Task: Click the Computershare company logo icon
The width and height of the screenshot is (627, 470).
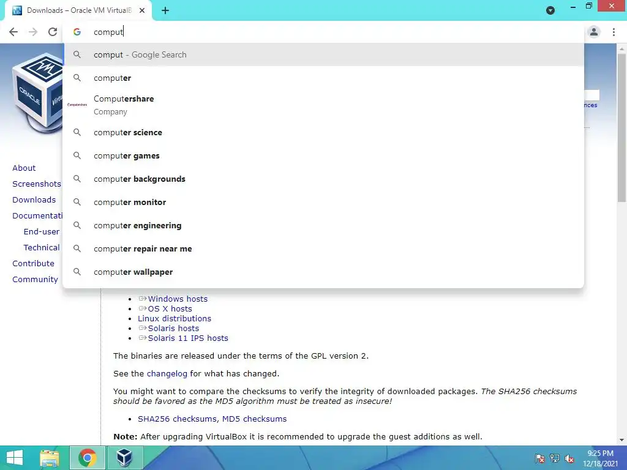Action: coord(77,105)
